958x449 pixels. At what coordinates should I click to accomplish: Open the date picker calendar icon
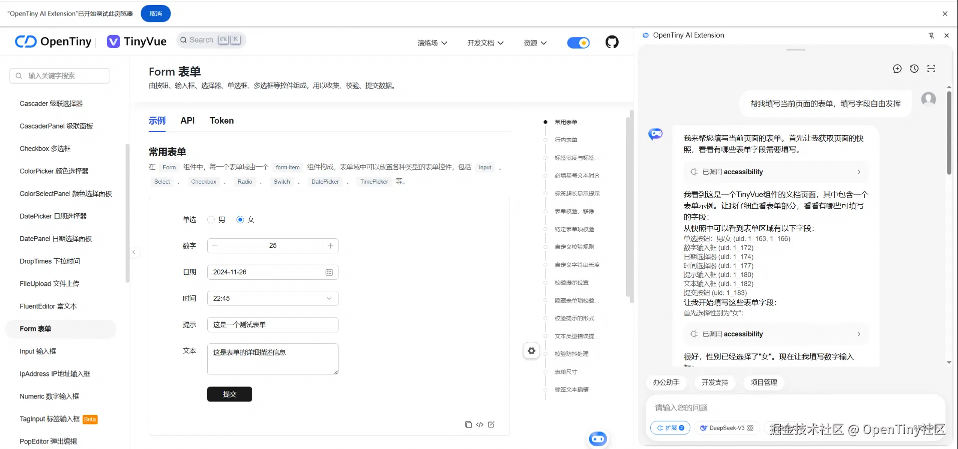329,272
